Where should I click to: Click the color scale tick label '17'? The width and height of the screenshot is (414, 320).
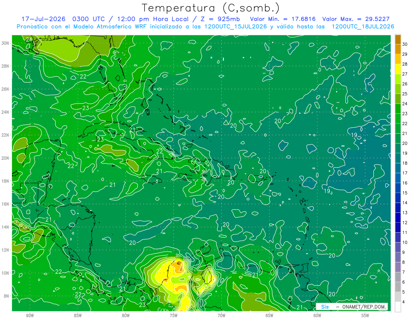(x=405, y=173)
